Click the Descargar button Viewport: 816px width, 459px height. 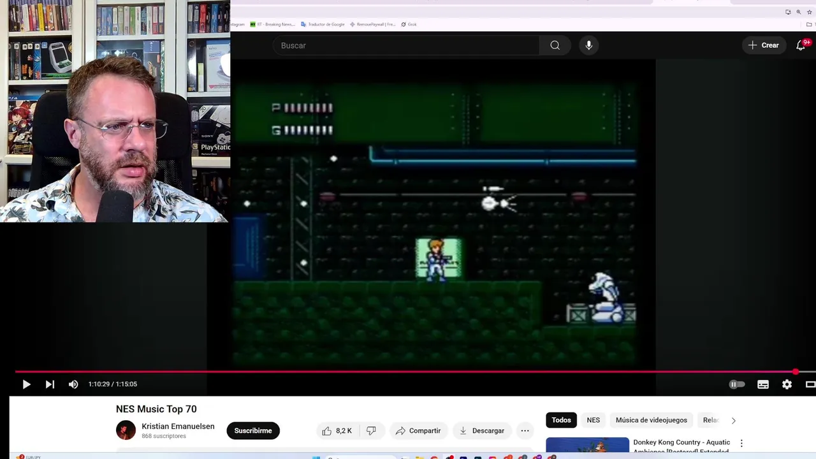tap(482, 431)
